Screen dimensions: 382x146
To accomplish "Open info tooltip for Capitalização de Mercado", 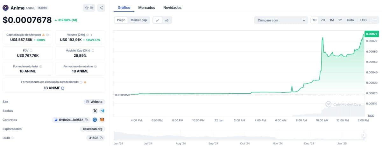I will pyautogui.click(x=47, y=35).
